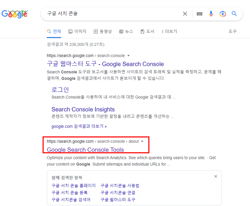Clear the search query with X icon
The width and height of the screenshot is (250, 206).
185,14
